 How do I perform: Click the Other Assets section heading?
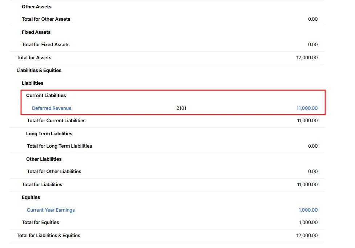pyautogui.click(x=36, y=7)
